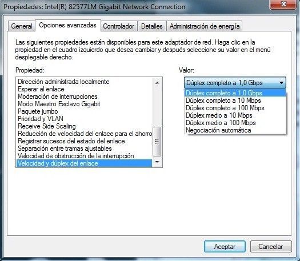Open the Controlador tab
The width and height of the screenshot is (300, 261).
(119, 26)
